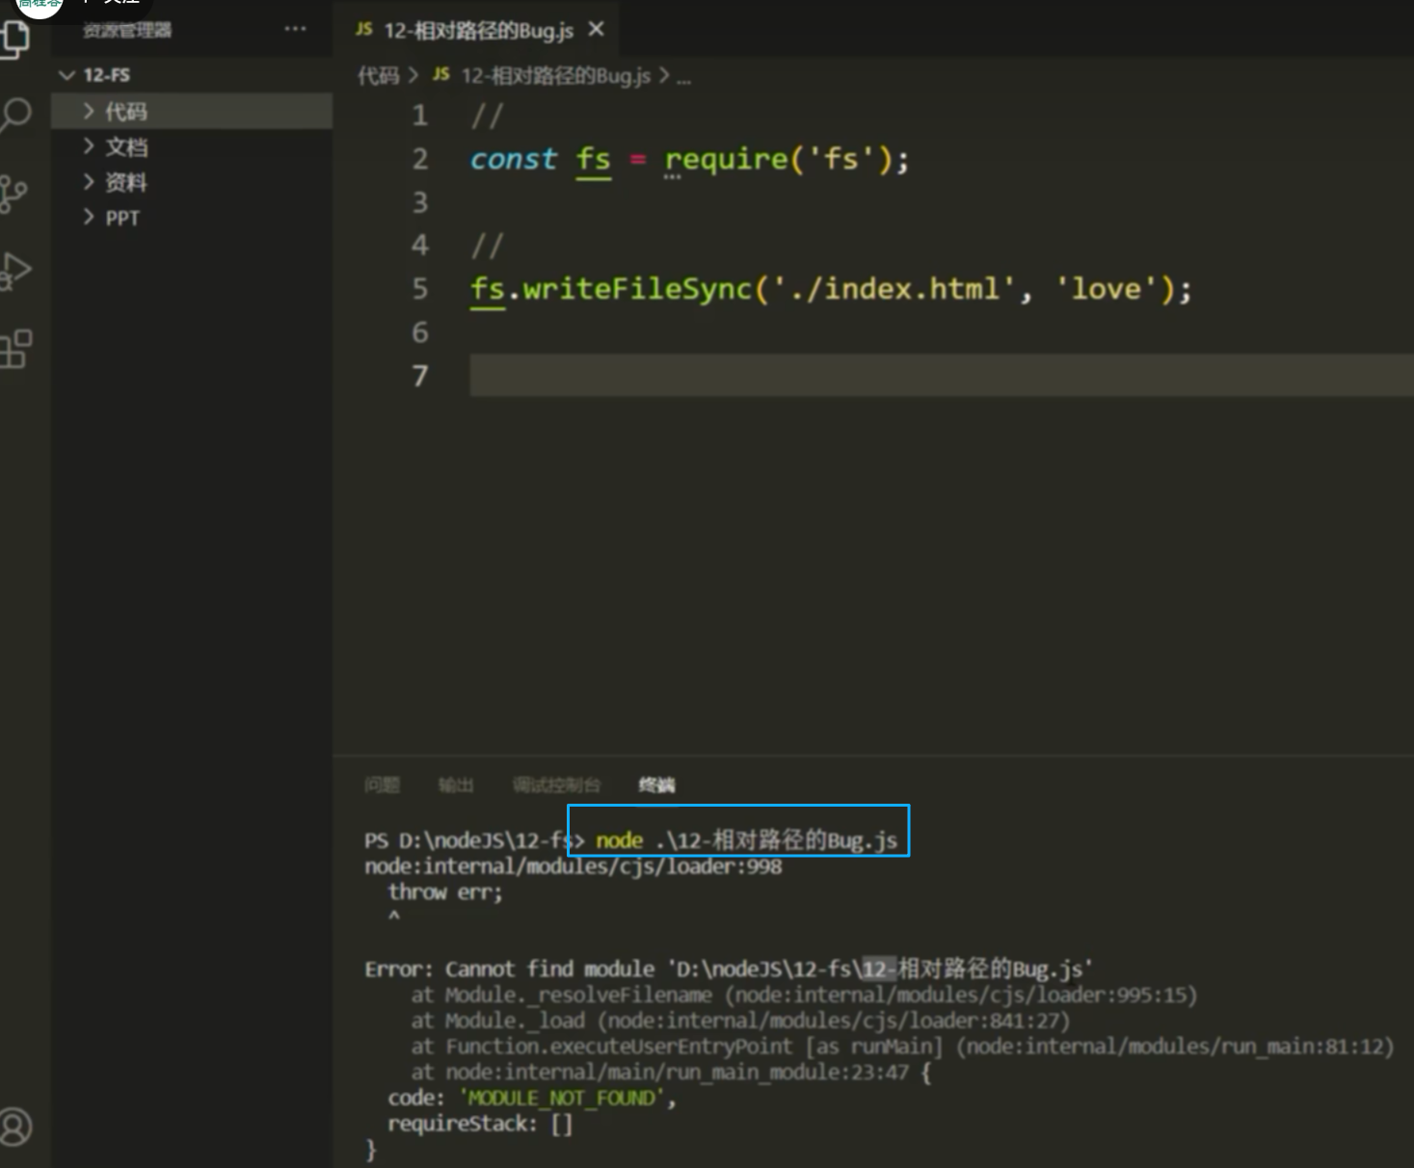Click the 'PS D:\nodeJS\12-fs>' terminal prompt
This screenshot has width=1414, height=1168.
474,840
